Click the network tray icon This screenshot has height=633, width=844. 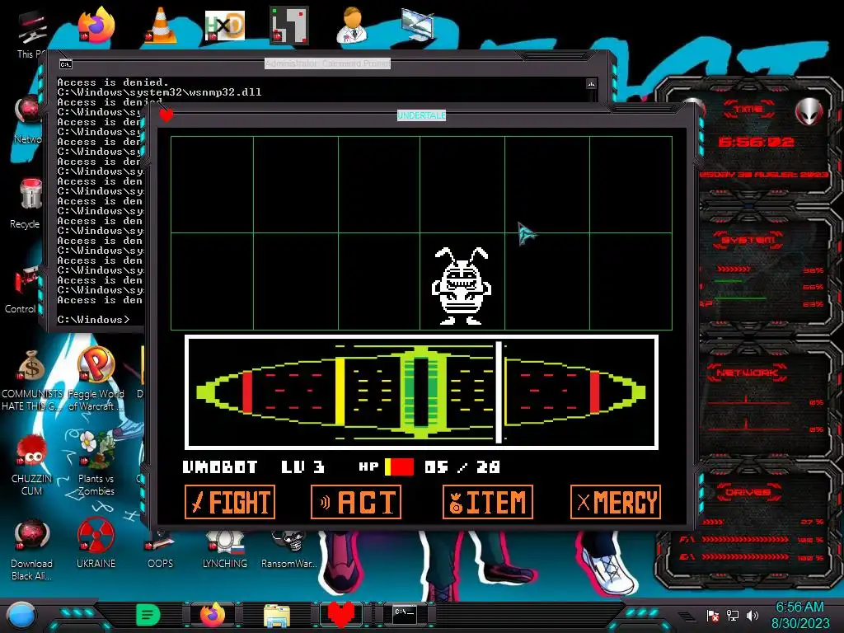pyautogui.click(x=733, y=615)
